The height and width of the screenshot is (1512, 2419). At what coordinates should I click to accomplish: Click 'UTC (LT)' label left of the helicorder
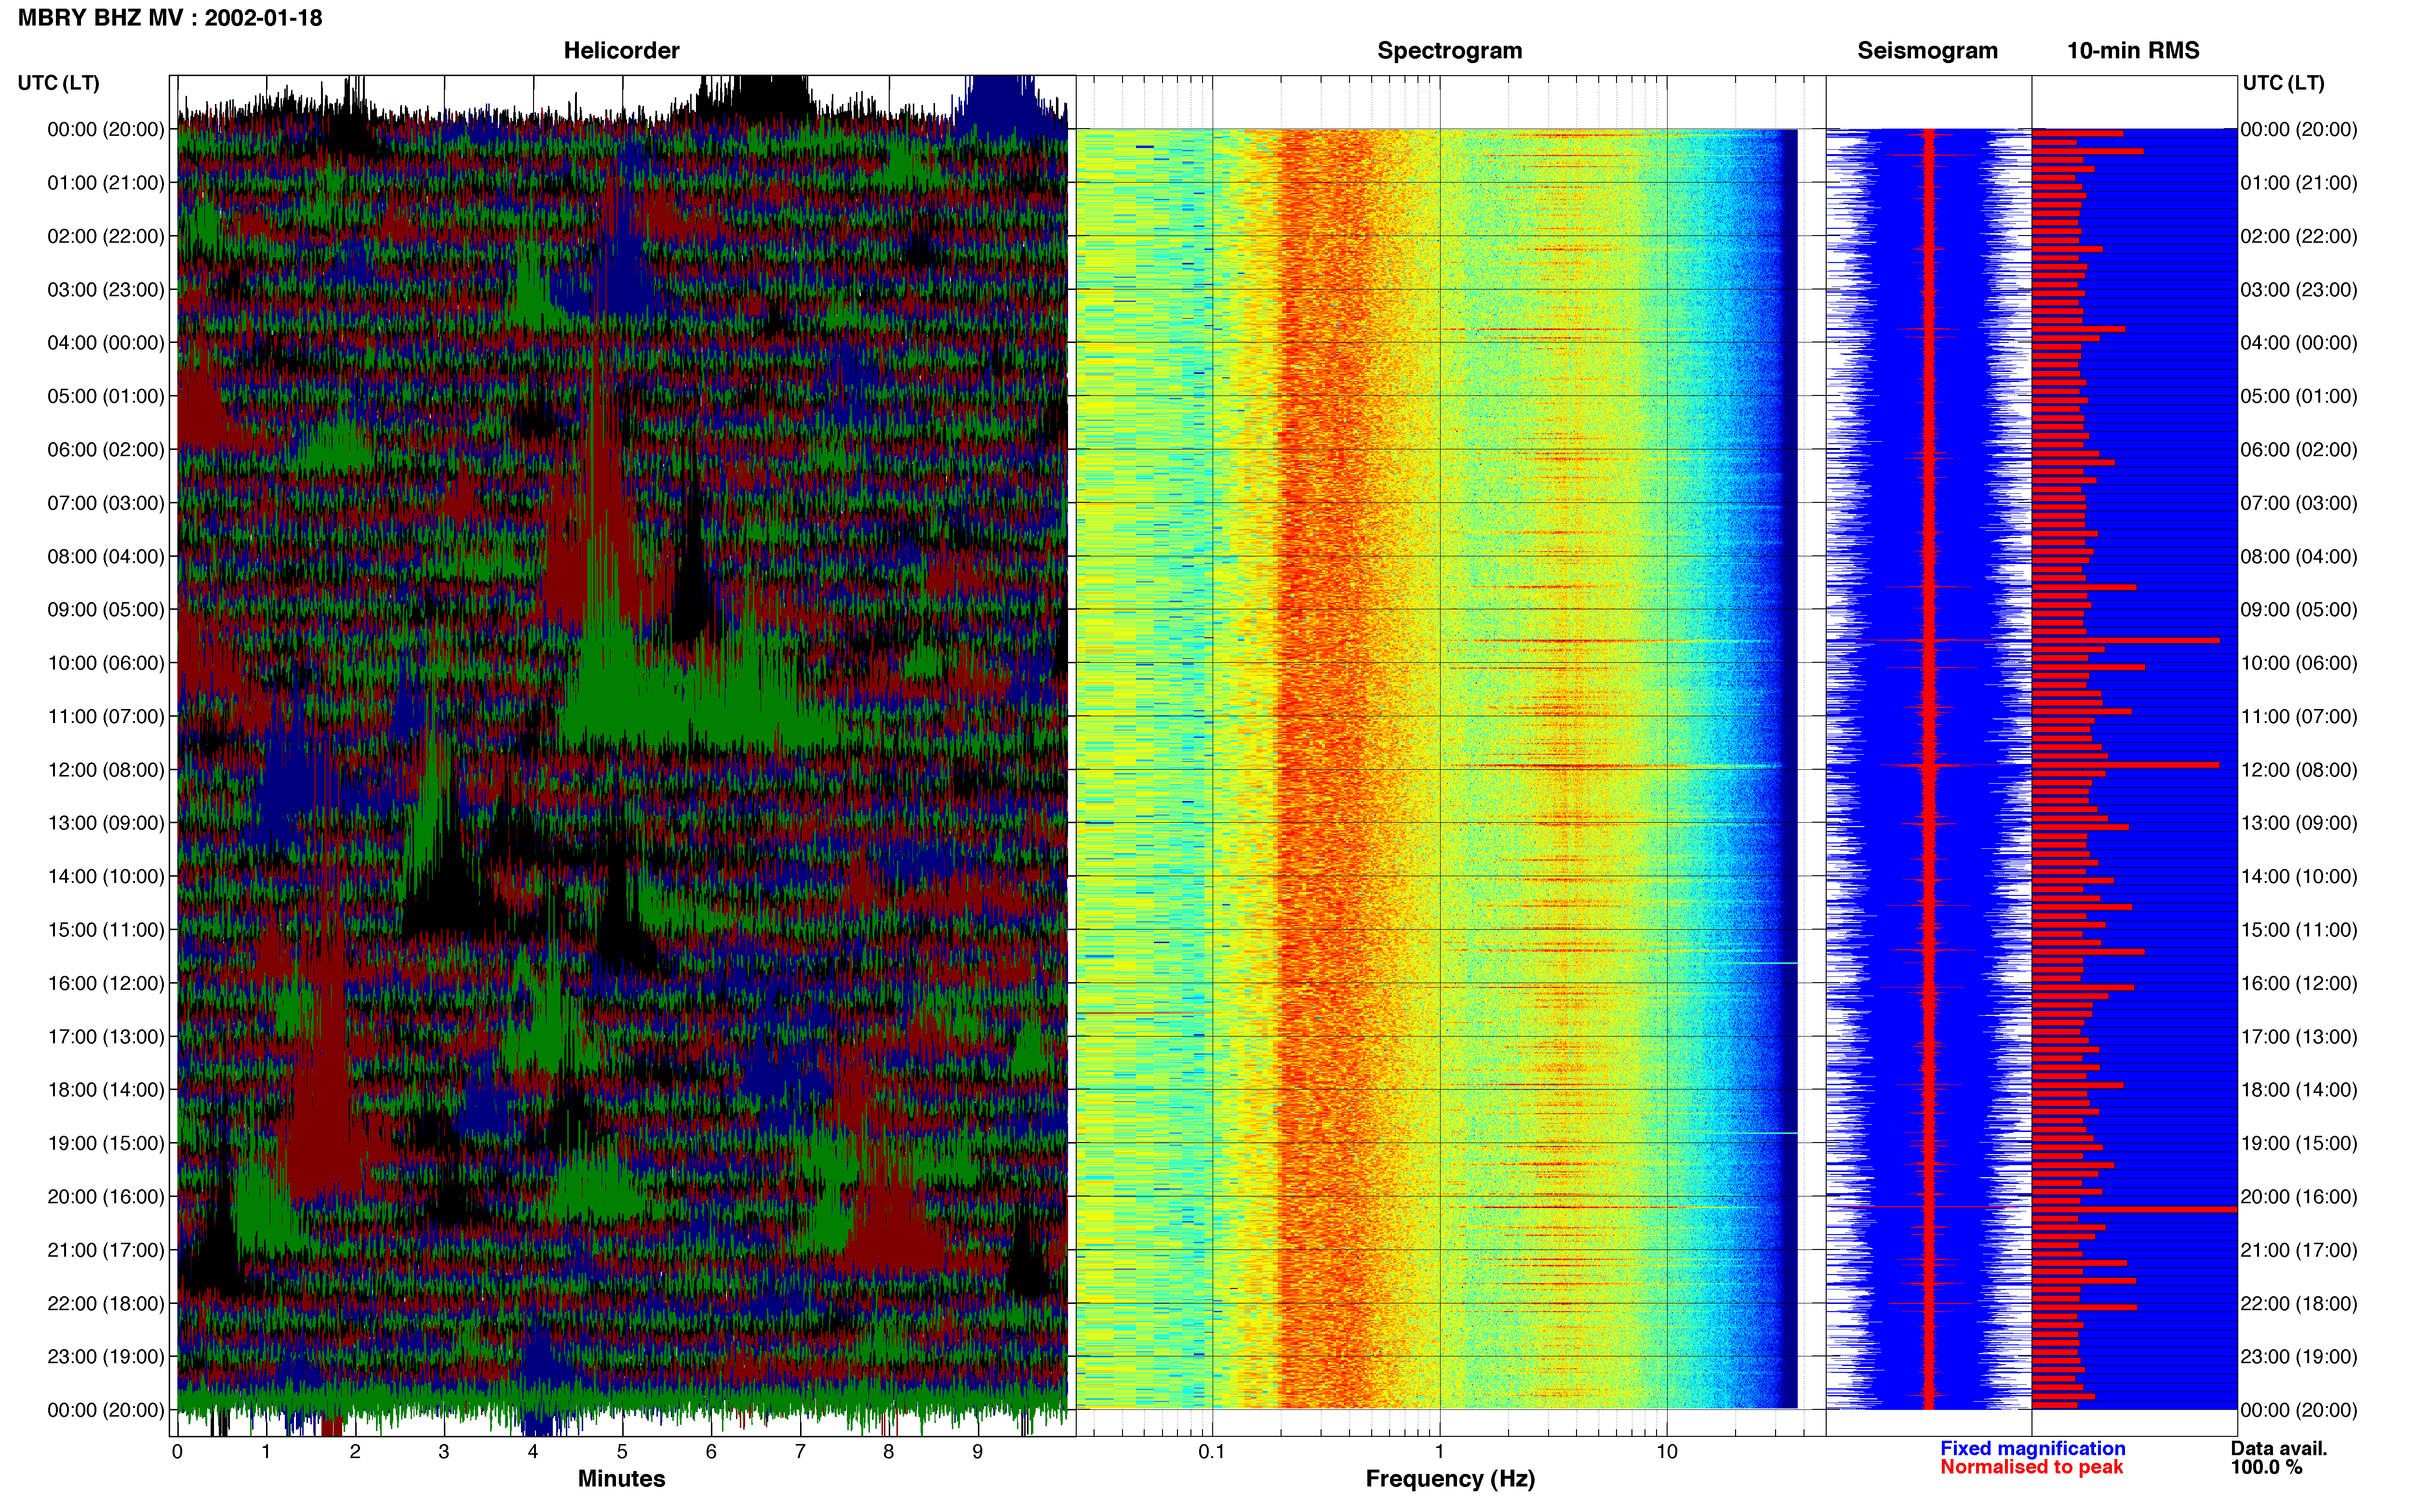tap(59, 83)
